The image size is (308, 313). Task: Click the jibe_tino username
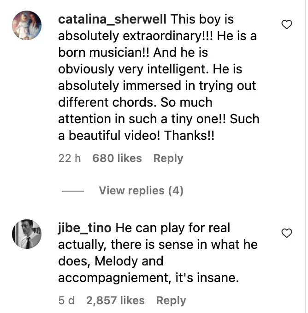pyautogui.click(x=84, y=228)
